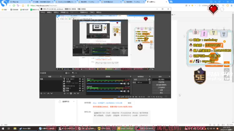This screenshot has height=131, width=234.
Task: Click the browser back arrow
Action: tap(10, 6)
